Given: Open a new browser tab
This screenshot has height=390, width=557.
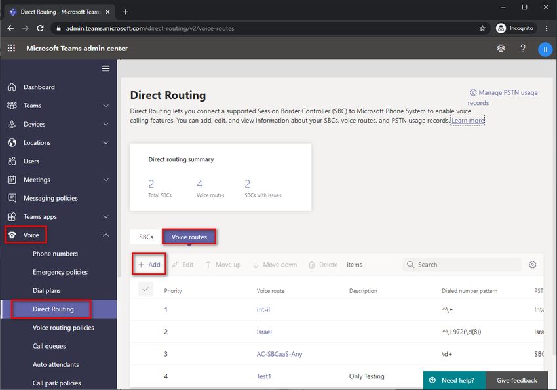Looking at the screenshot, I should tap(125, 12).
